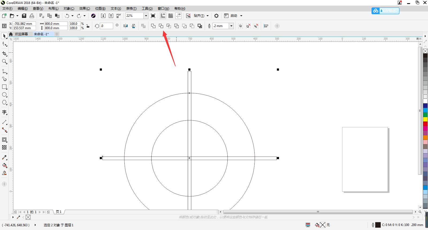
Task: Toggle show rulers button
Action: (163, 16)
